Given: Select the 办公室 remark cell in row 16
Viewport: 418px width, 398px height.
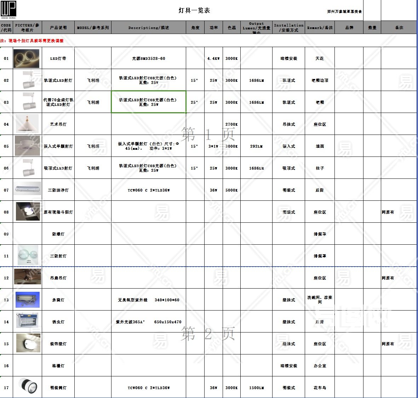Looking at the screenshot, I should point(320,366).
